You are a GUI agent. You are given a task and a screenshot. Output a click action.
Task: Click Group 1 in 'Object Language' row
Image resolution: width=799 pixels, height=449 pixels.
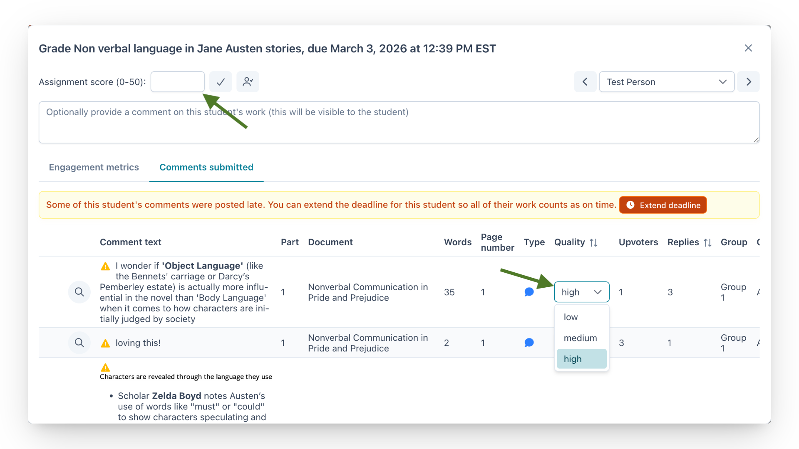coord(733,292)
